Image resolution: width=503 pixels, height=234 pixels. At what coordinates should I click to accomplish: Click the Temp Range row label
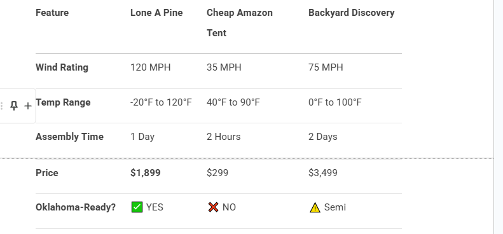tap(63, 102)
